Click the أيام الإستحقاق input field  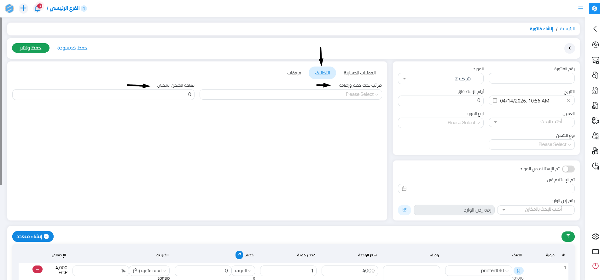pos(440,101)
